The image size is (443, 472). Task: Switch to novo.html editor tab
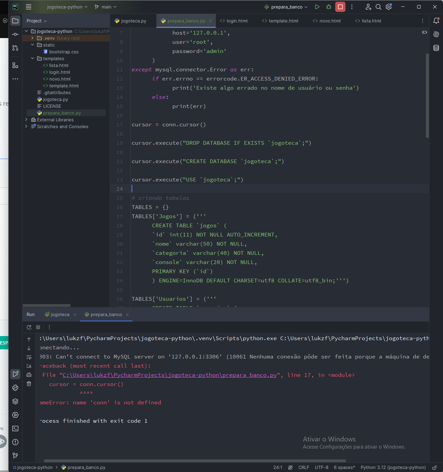click(x=326, y=21)
